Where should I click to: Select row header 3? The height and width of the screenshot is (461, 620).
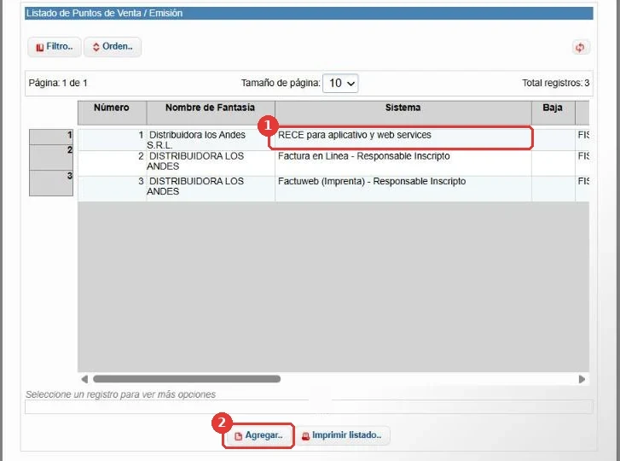click(x=51, y=184)
